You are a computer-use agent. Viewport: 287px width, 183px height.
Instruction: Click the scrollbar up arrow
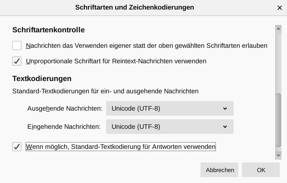tap(278, 29)
